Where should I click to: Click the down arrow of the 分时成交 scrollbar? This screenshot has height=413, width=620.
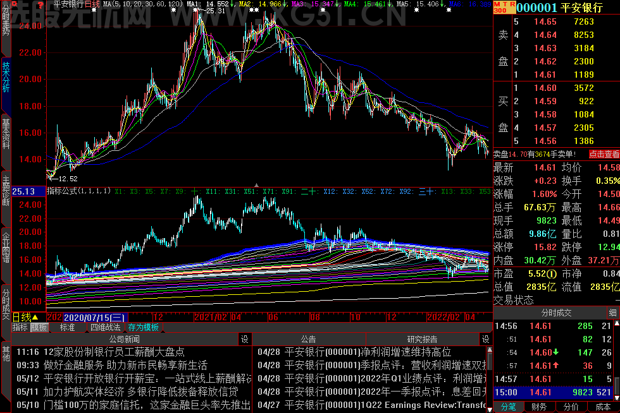click(616, 398)
